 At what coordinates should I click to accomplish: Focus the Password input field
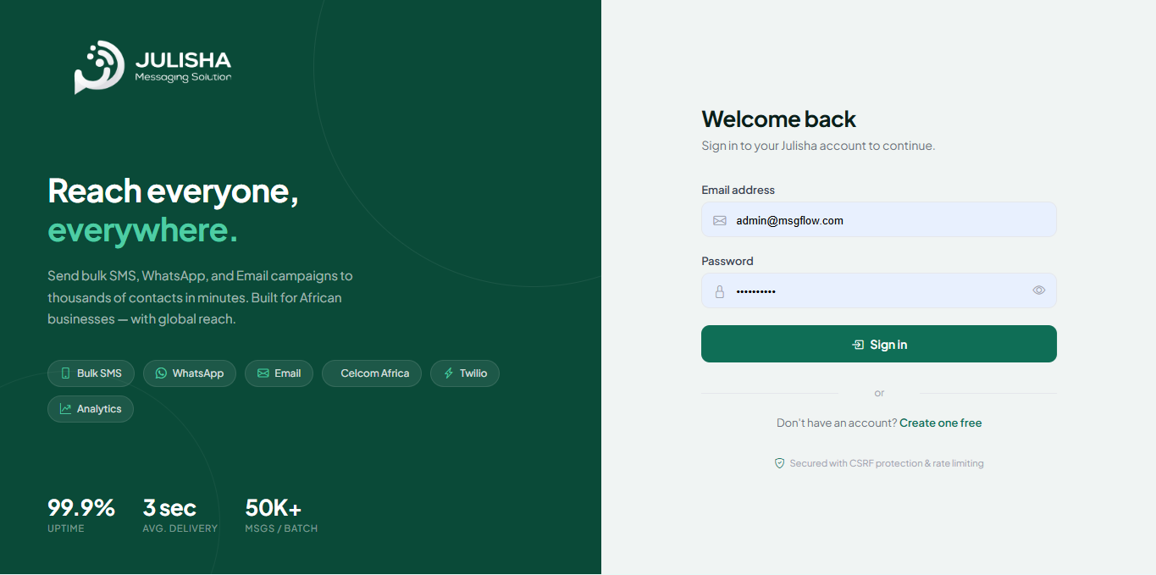[x=879, y=290]
